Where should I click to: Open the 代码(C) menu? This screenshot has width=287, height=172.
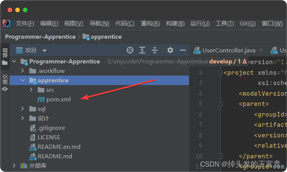point(125,24)
